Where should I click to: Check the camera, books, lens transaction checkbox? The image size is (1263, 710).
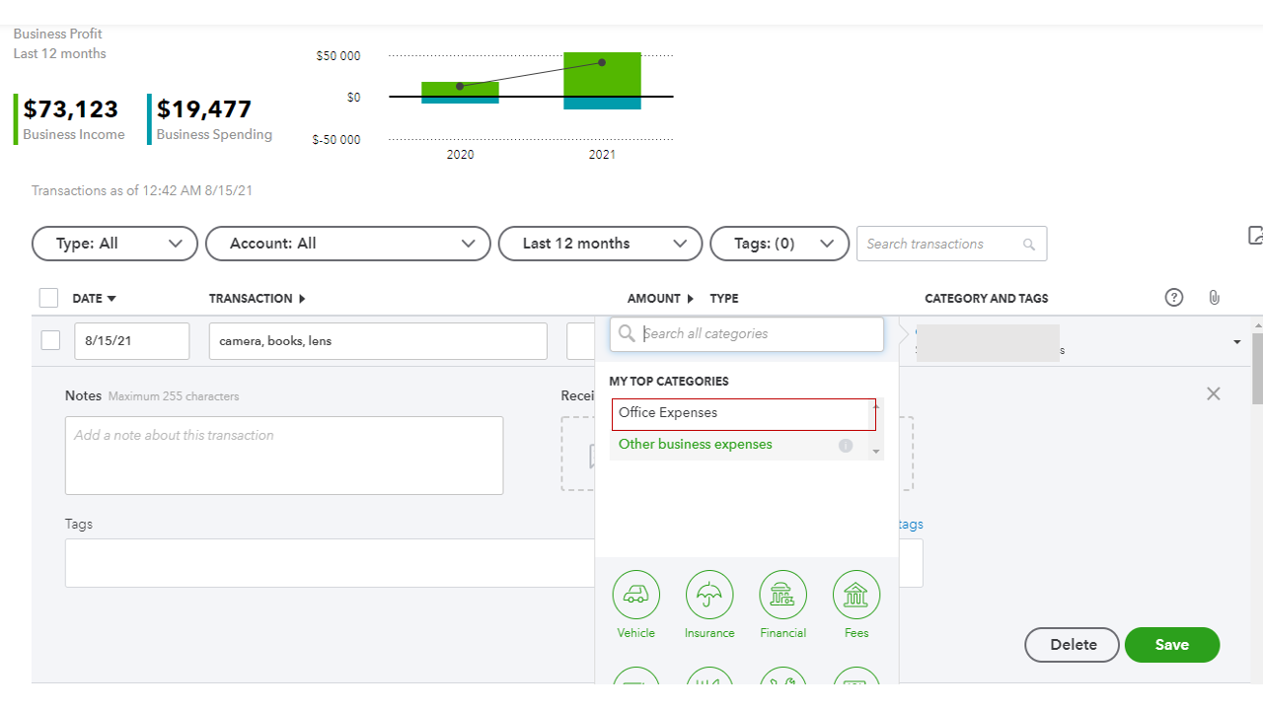(x=51, y=340)
